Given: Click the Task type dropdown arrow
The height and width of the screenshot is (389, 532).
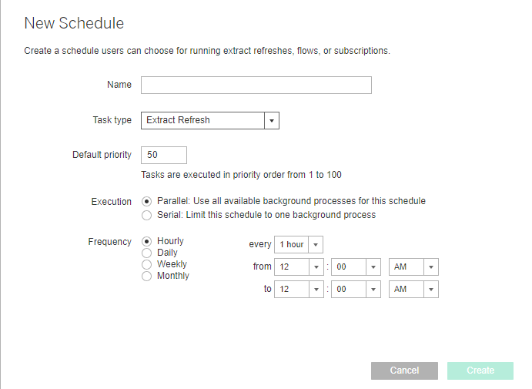Looking at the screenshot, I should [271, 120].
